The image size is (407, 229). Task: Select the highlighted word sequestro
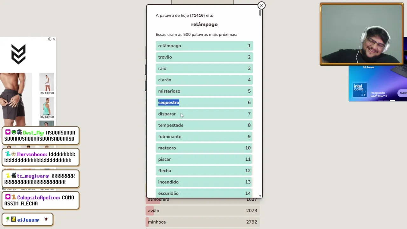pyautogui.click(x=169, y=102)
